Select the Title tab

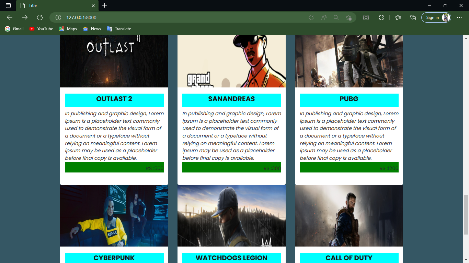point(57,5)
